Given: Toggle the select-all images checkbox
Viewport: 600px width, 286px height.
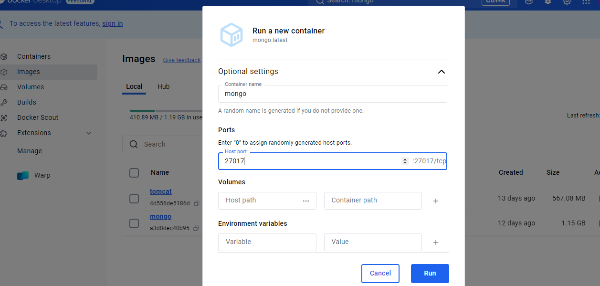Looking at the screenshot, I should click(x=134, y=173).
